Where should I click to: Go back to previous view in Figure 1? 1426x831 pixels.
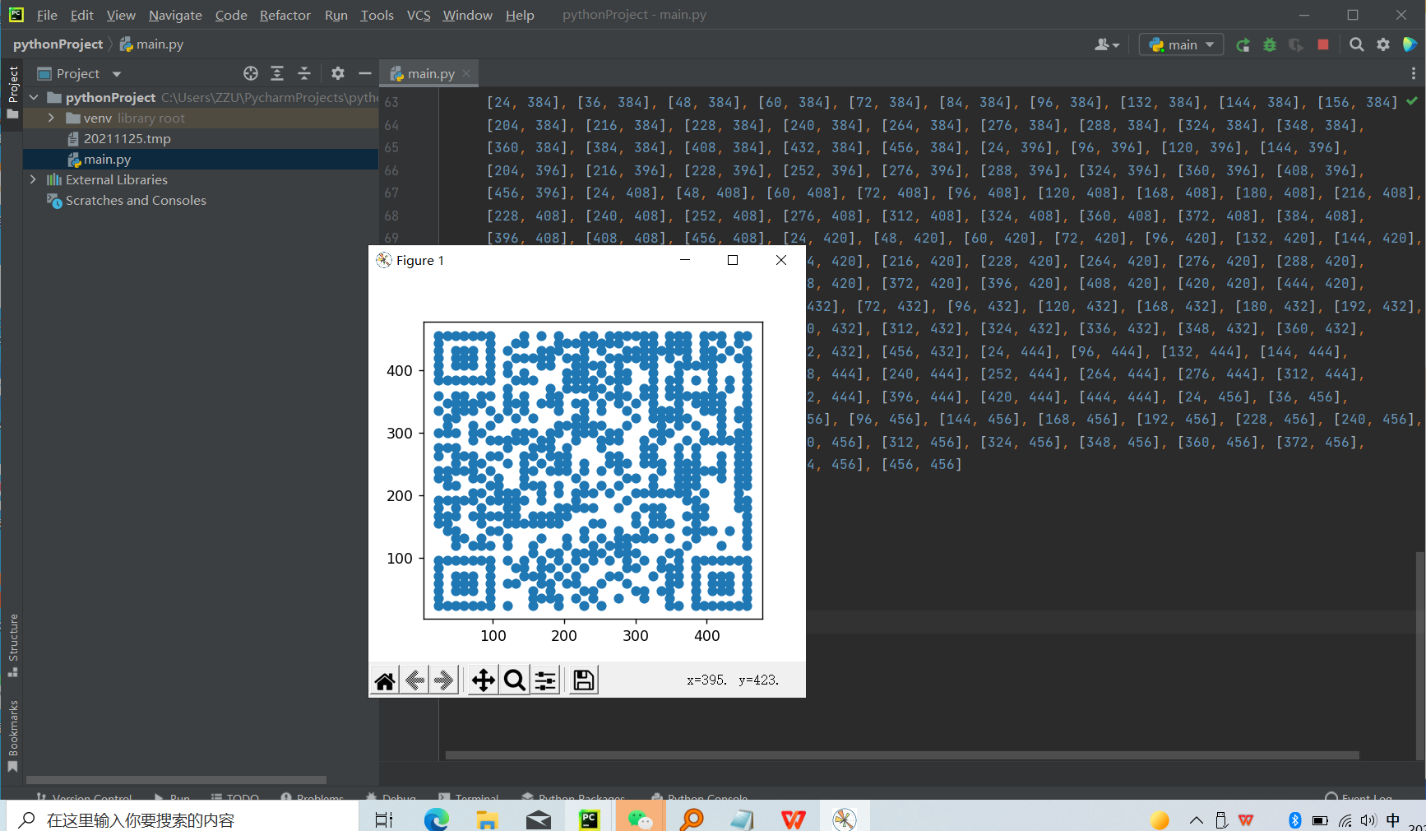click(415, 680)
